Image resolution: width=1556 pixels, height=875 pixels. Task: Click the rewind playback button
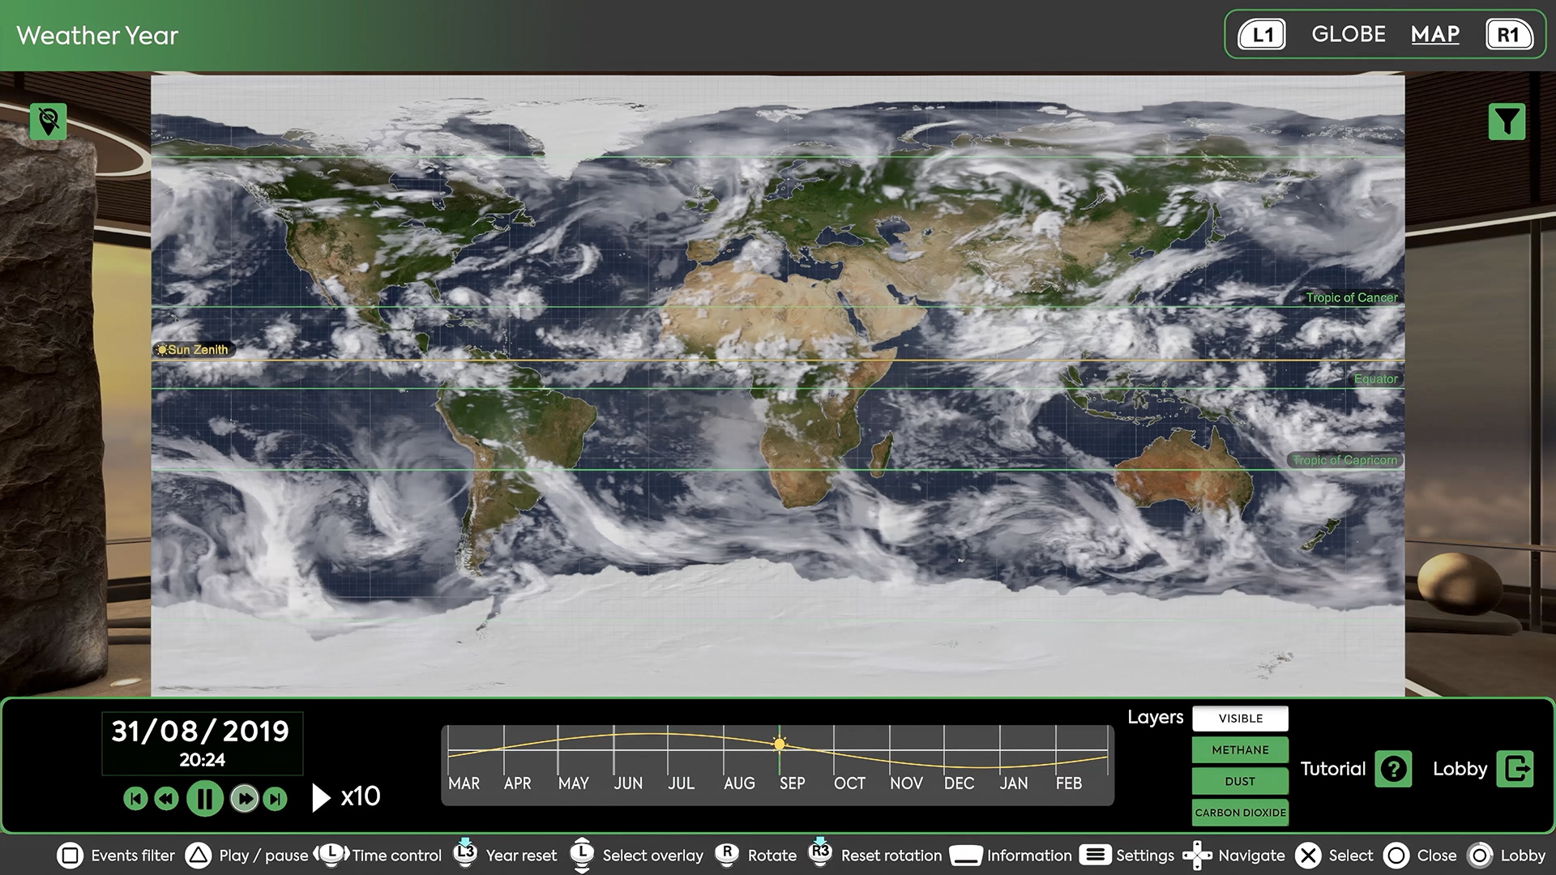(x=166, y=800)
